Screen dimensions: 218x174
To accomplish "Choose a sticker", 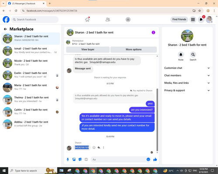I will tap(80, 160).
